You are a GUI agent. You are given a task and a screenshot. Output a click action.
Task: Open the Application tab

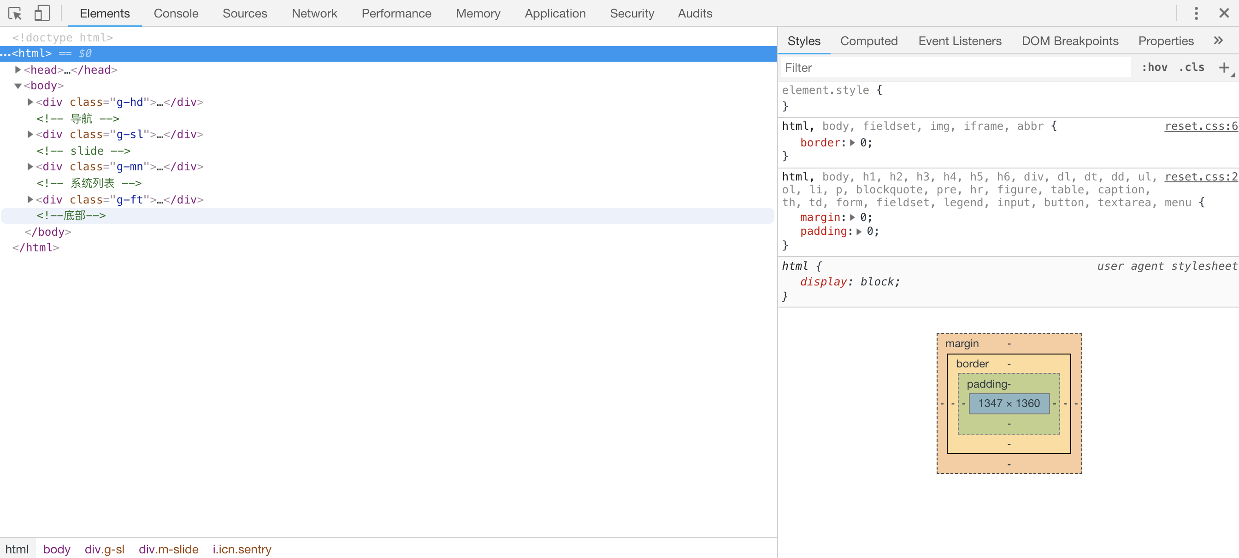coord(555,13)
